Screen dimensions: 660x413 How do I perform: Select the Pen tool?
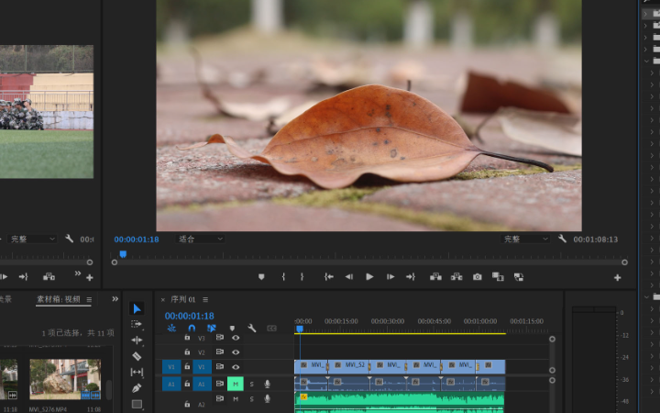pos(137,387)
